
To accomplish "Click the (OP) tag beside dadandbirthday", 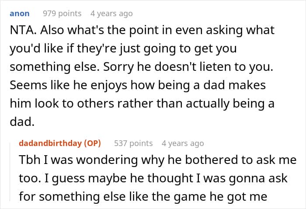I will (x=93, y=143).
